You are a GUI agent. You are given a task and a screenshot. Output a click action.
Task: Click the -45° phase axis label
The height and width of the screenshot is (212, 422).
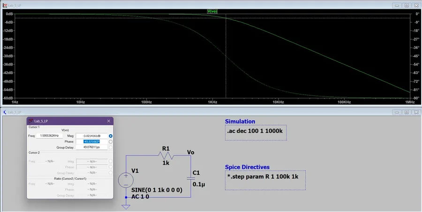[x=416, y=56]
